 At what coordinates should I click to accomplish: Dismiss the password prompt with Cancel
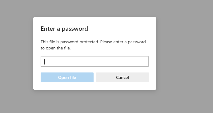[x=123, y=77]
